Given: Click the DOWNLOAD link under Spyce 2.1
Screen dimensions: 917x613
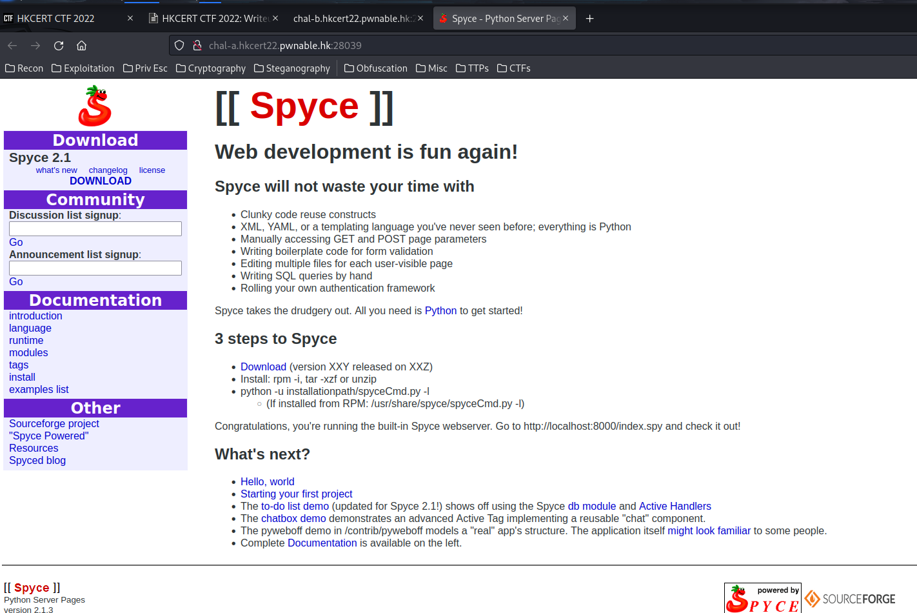Looking at the screenshot, I should click(101, 181).
